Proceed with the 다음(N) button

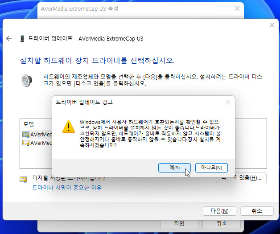pyautogui.click(x=219, y=211)
